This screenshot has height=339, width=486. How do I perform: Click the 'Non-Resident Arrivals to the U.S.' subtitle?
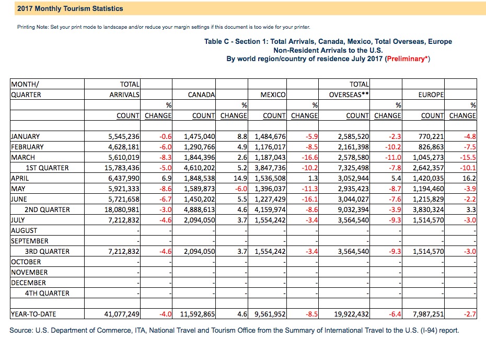tap(328, 50)
